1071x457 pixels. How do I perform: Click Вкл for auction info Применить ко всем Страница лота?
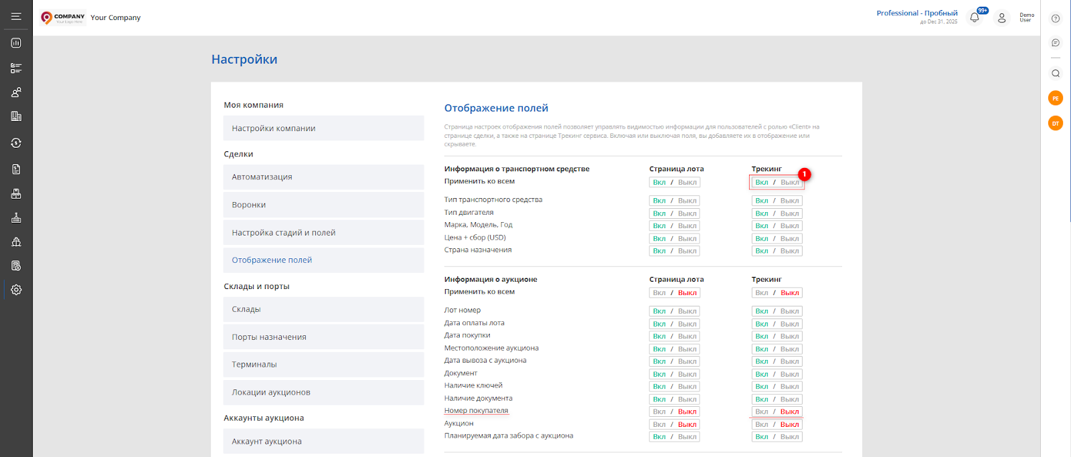[659, 292]
